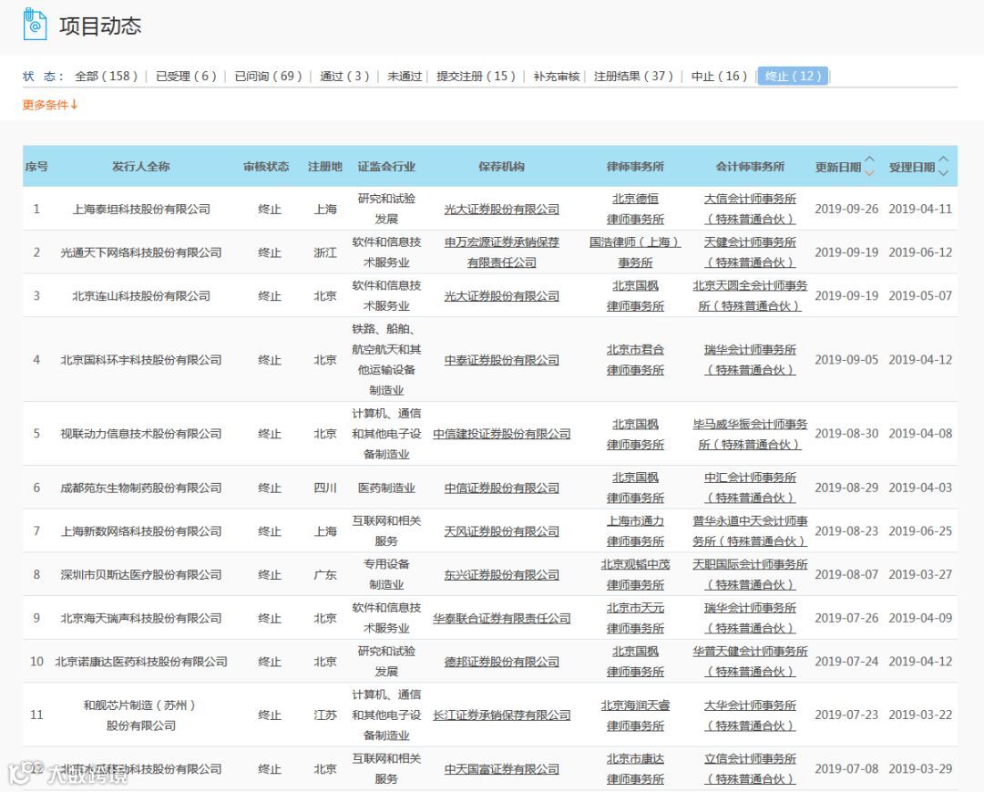The image size is (984, 792).
Task: Click the 证监会行业 column header
Action: [x=386, y=166]
